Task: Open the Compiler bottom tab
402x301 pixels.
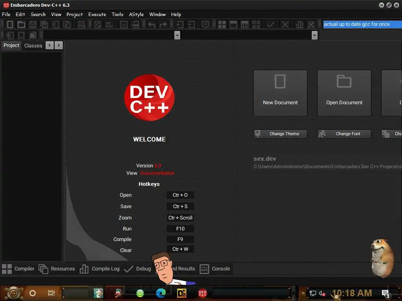Action: coord(18,269)
